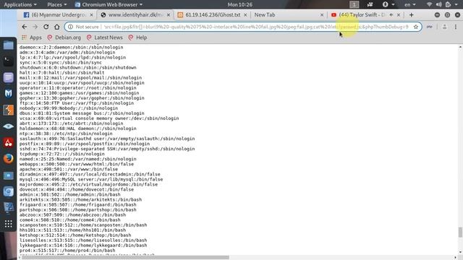Launch the Terminal from the dock
This screenshot has height=260, width=463.
[x=8, y=61]
